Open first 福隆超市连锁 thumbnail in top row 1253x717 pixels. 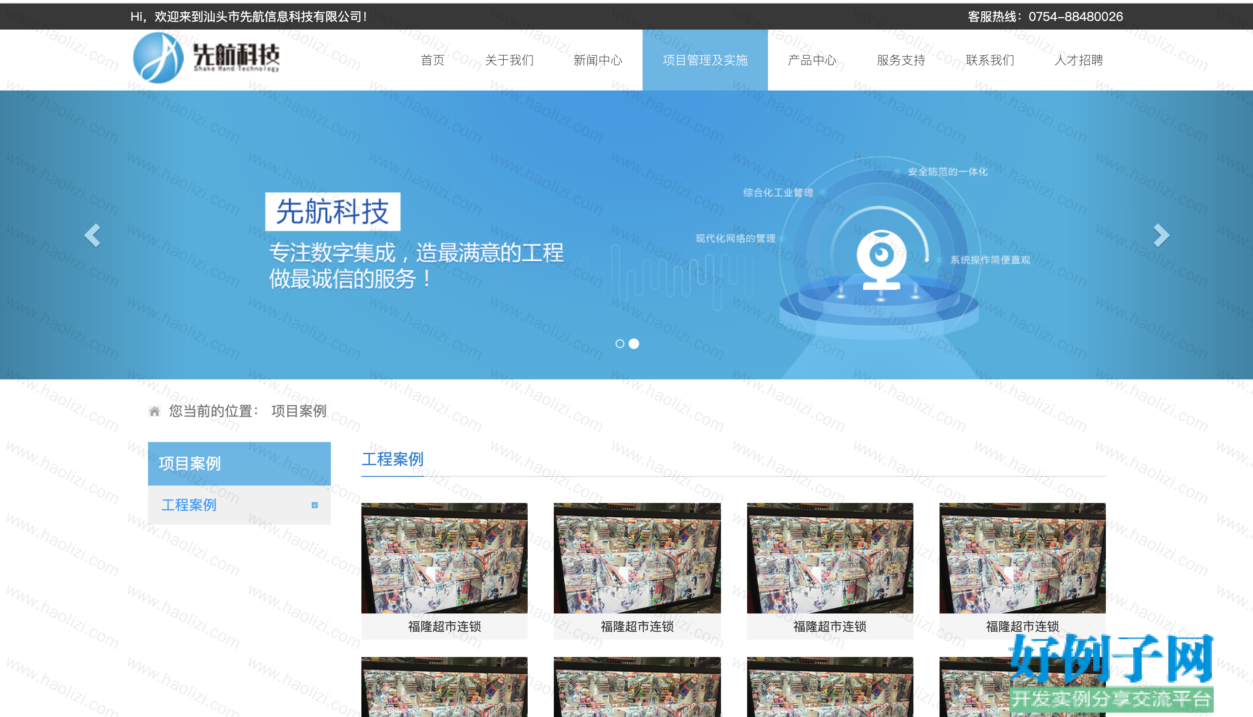[444, 558]
